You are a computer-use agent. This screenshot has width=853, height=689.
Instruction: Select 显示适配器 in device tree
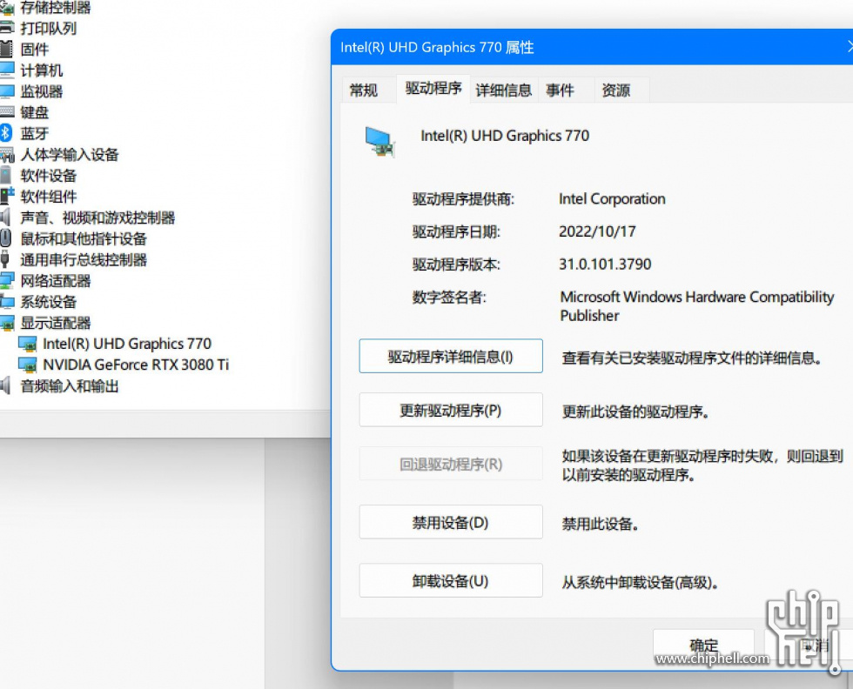pyautogui.click(x=56, y=323)
